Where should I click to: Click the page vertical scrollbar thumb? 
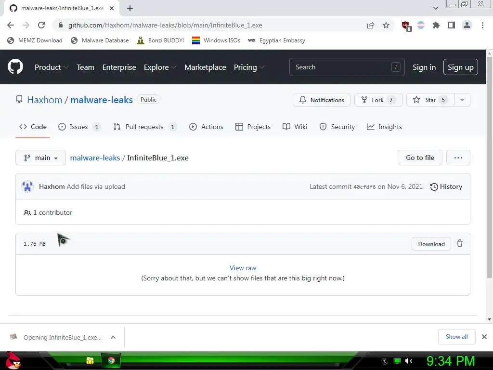point(489,167)
